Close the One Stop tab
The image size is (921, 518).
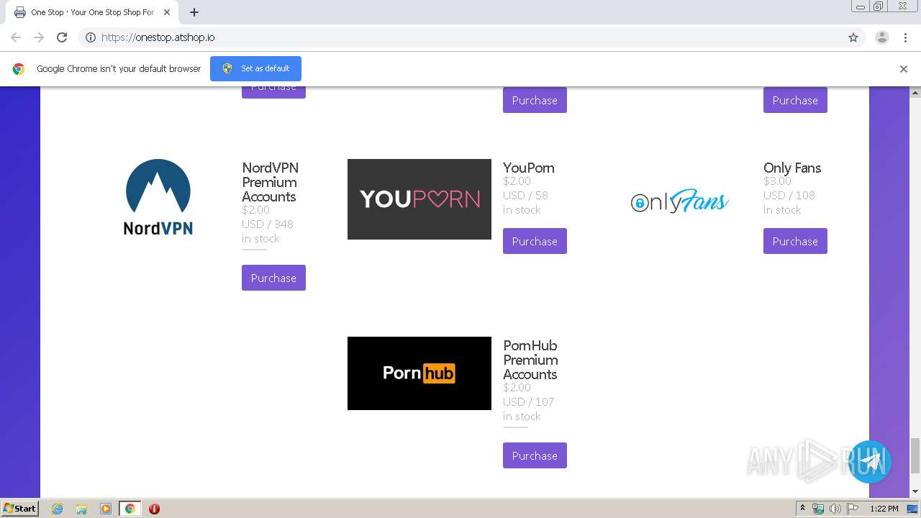[x=166, y=12]
